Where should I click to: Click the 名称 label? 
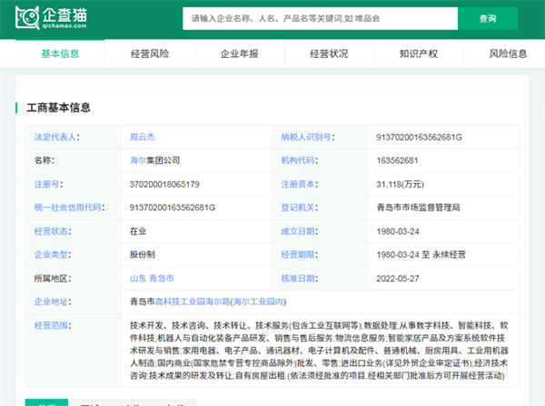[45, 160]
